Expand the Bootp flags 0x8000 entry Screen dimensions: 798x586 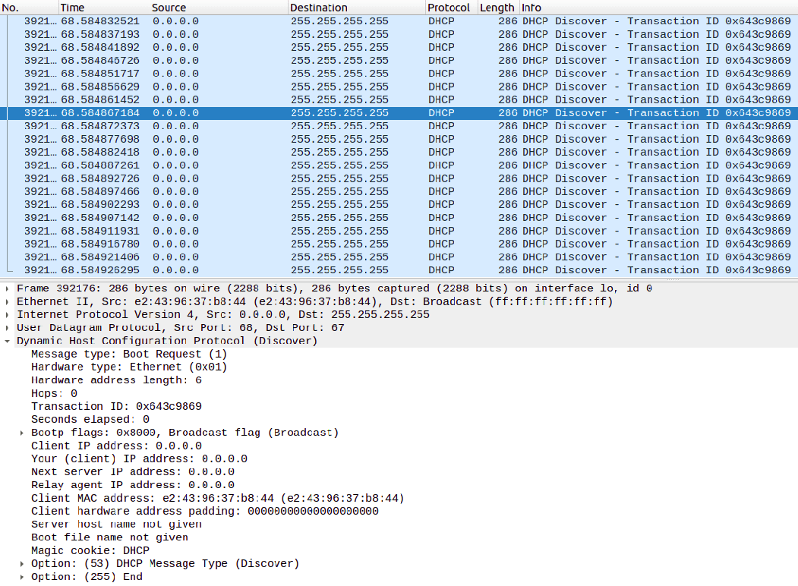coord(21,432)
